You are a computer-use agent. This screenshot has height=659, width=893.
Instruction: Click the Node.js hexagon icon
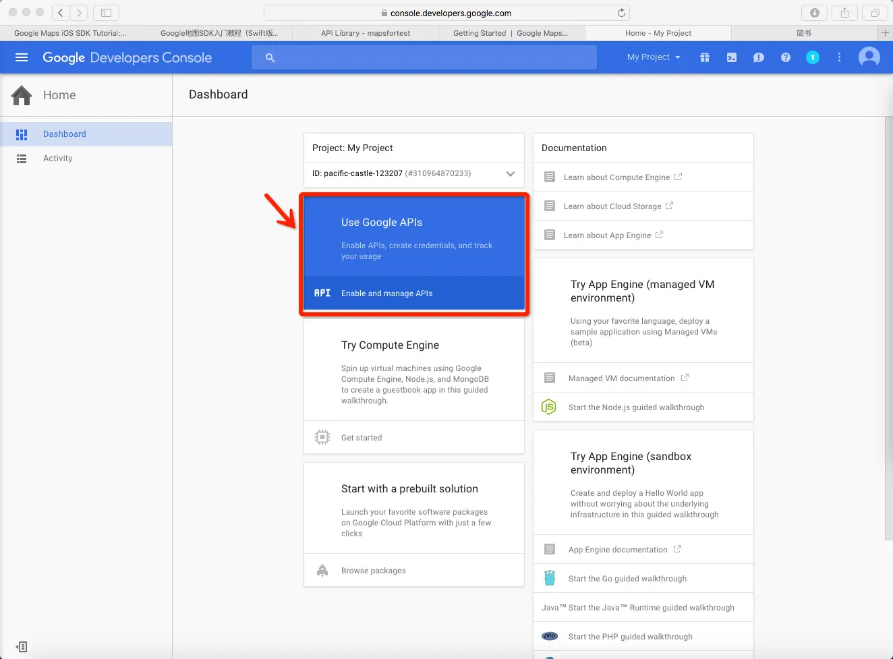(x=549, y=407)
